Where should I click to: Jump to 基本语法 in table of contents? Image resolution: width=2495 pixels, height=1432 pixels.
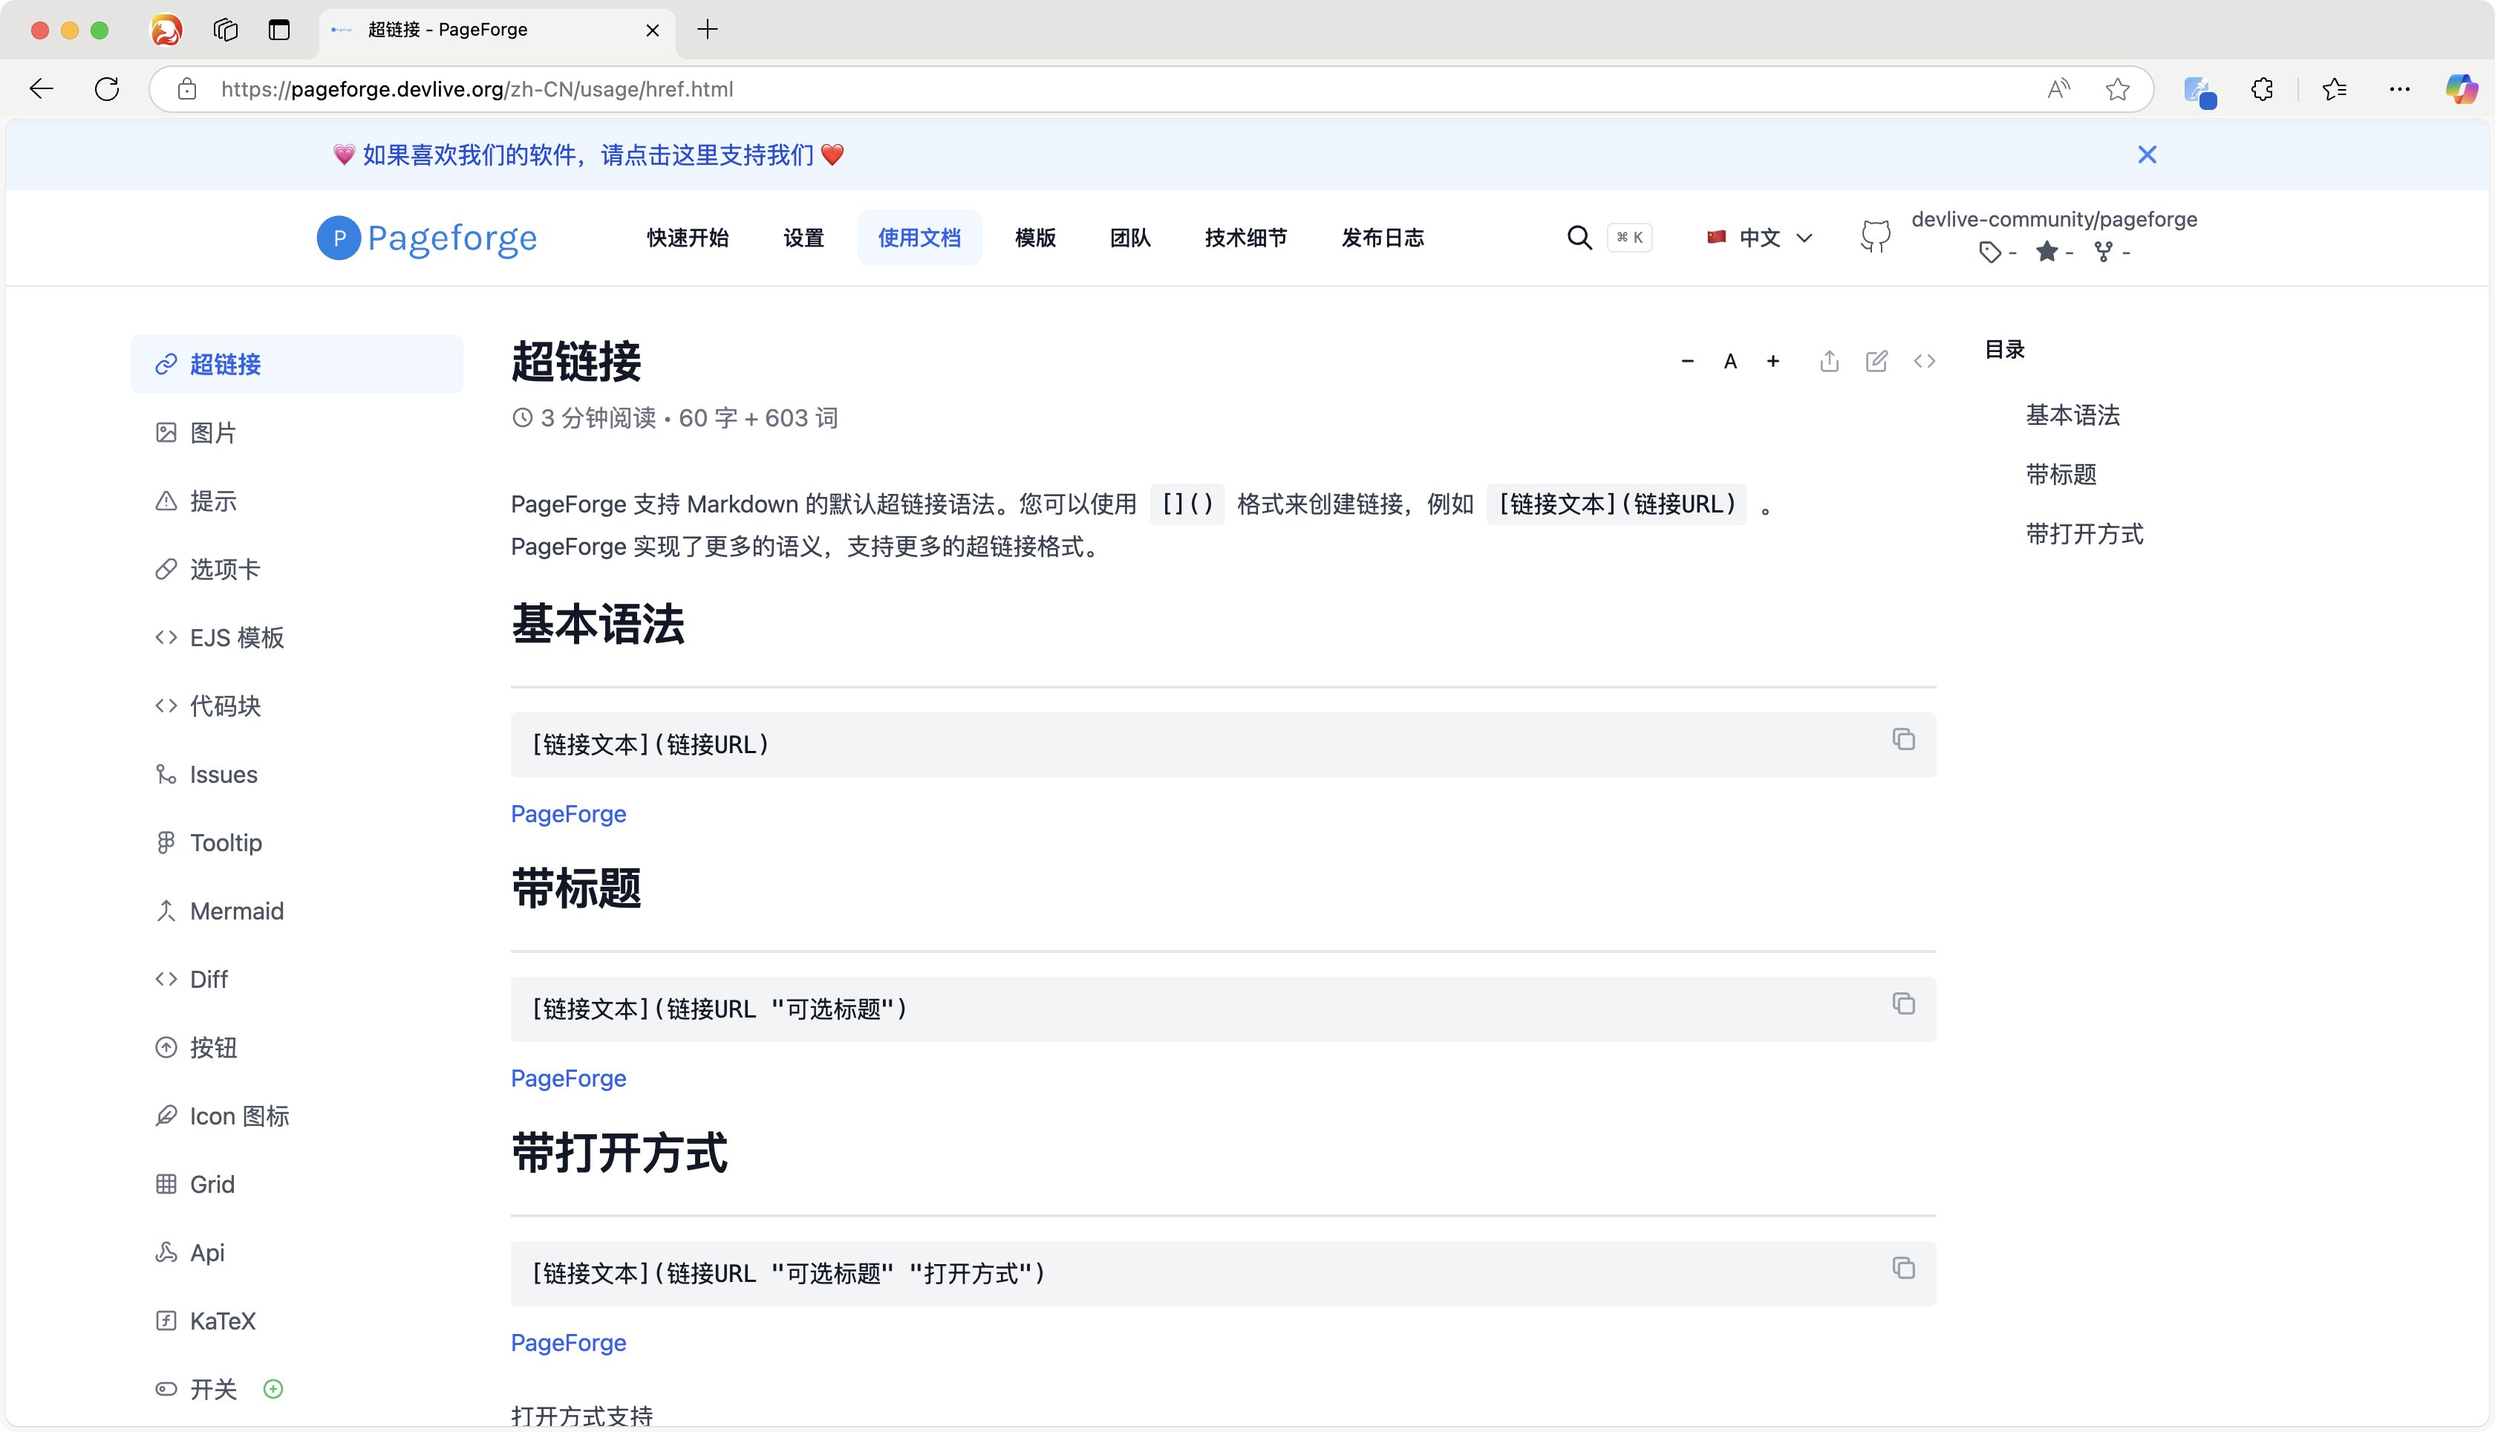click(2072, 415)
